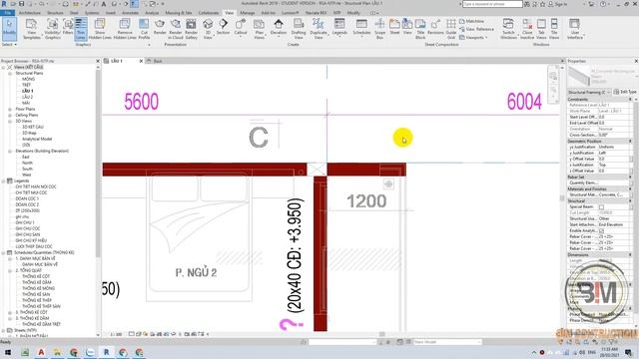Viewport: 639px width, 359px height.
Task: Create a new Sheet
Action: tap(394, 27)
